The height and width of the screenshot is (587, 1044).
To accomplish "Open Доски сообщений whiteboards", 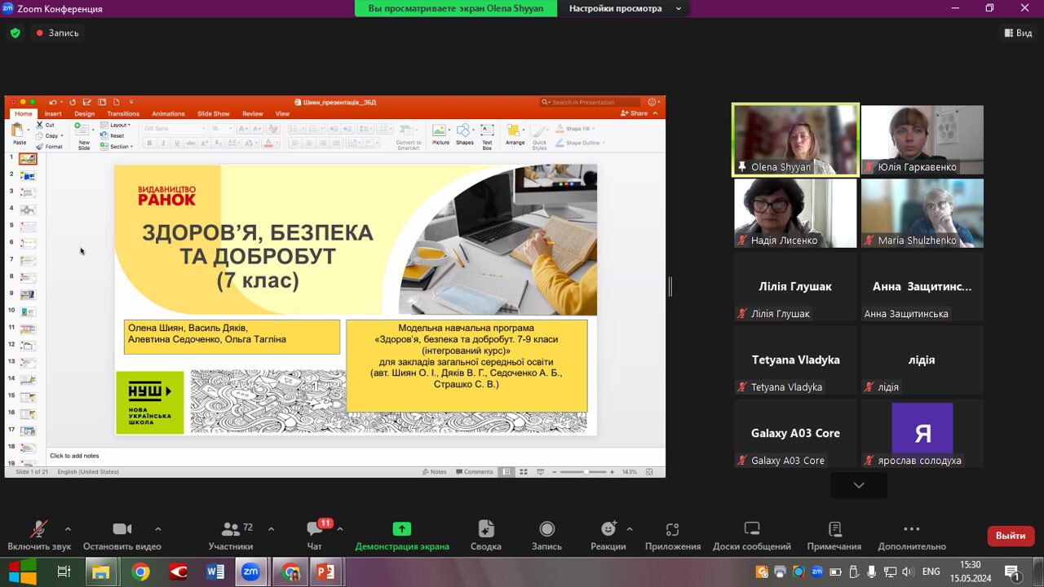I will (752, 536).
